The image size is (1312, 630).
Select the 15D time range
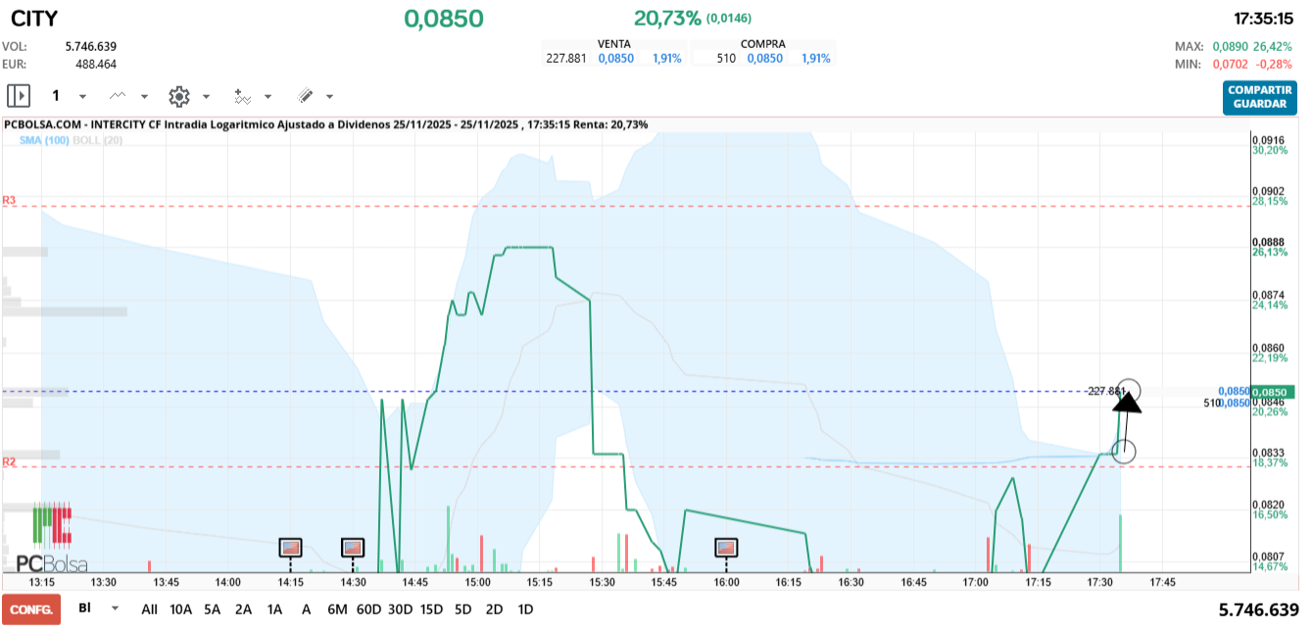tap(431, 609)
